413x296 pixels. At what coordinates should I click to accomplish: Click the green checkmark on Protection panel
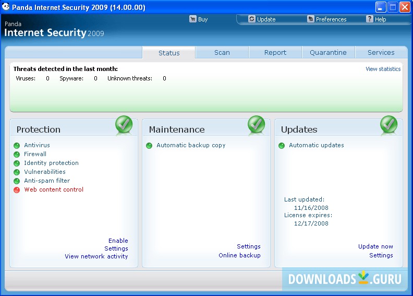(124, 124)
